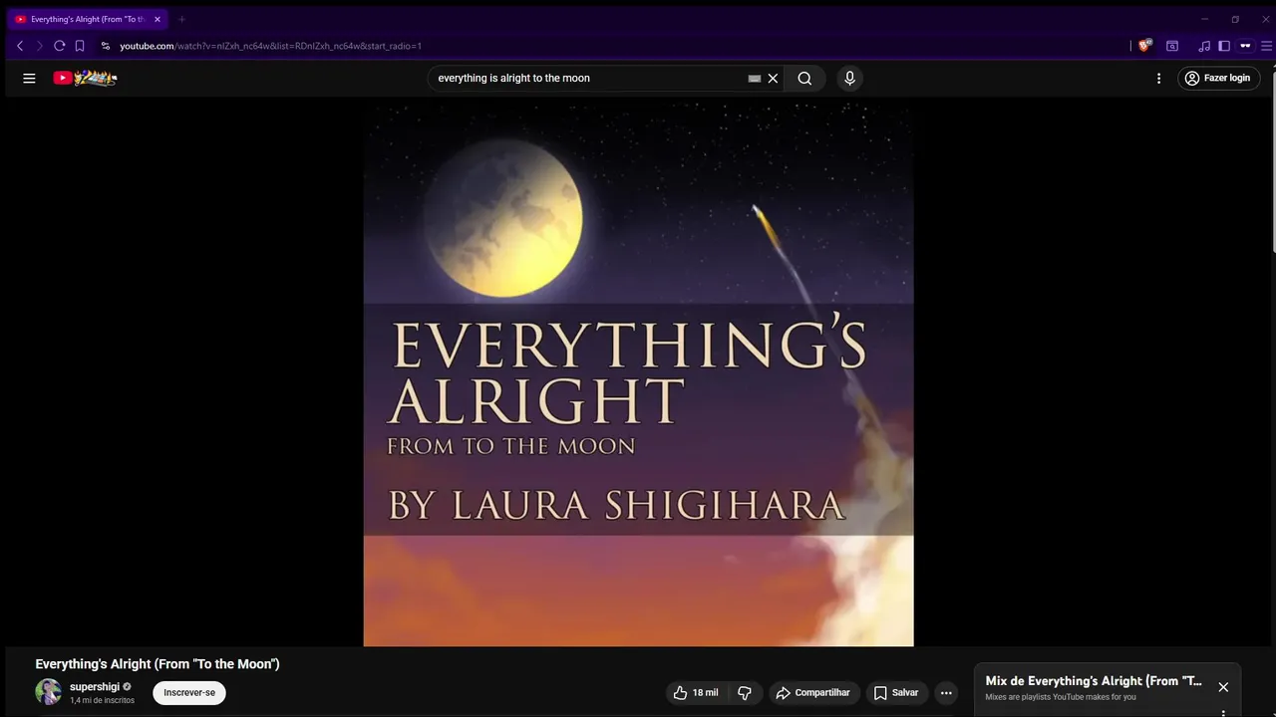Open the on-screen keyboard icon in search box
The width and height of the screenshot is (1276, 717).
[x=755, y=78]
